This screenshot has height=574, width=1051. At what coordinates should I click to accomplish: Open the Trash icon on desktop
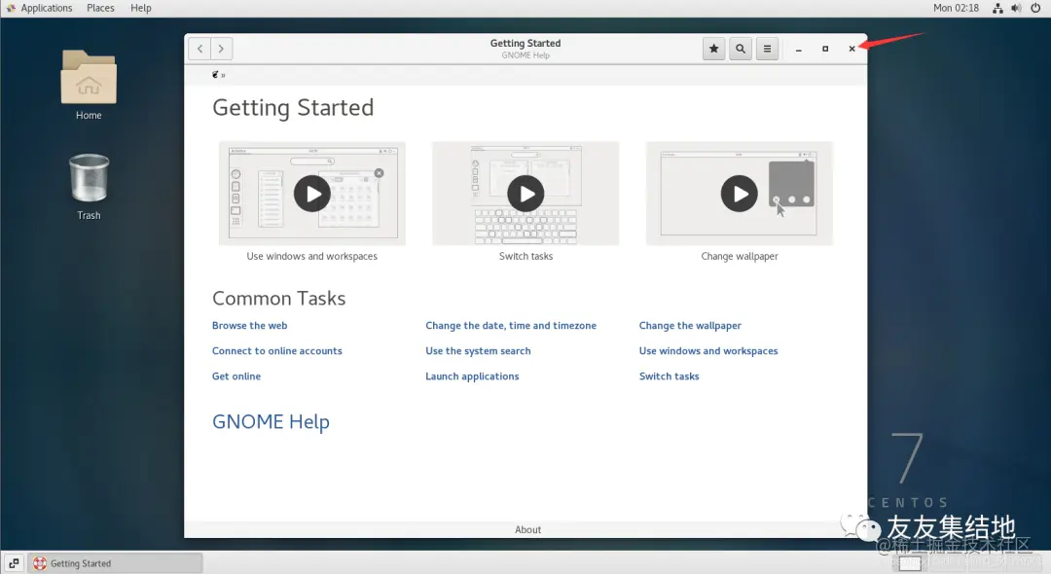click(89, 187)
